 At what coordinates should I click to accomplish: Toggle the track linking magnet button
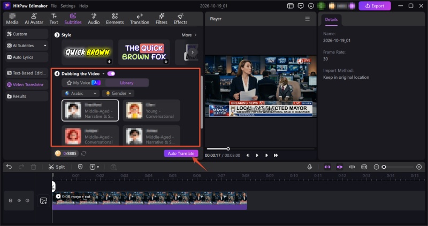click(x=327, y=167)
